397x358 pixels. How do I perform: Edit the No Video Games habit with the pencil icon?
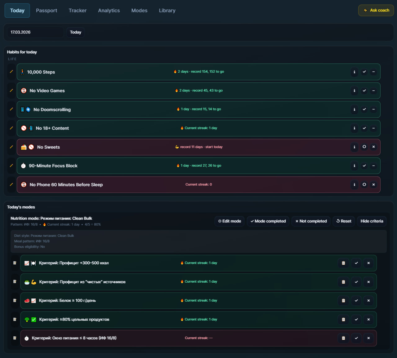[x=11, y=91]
